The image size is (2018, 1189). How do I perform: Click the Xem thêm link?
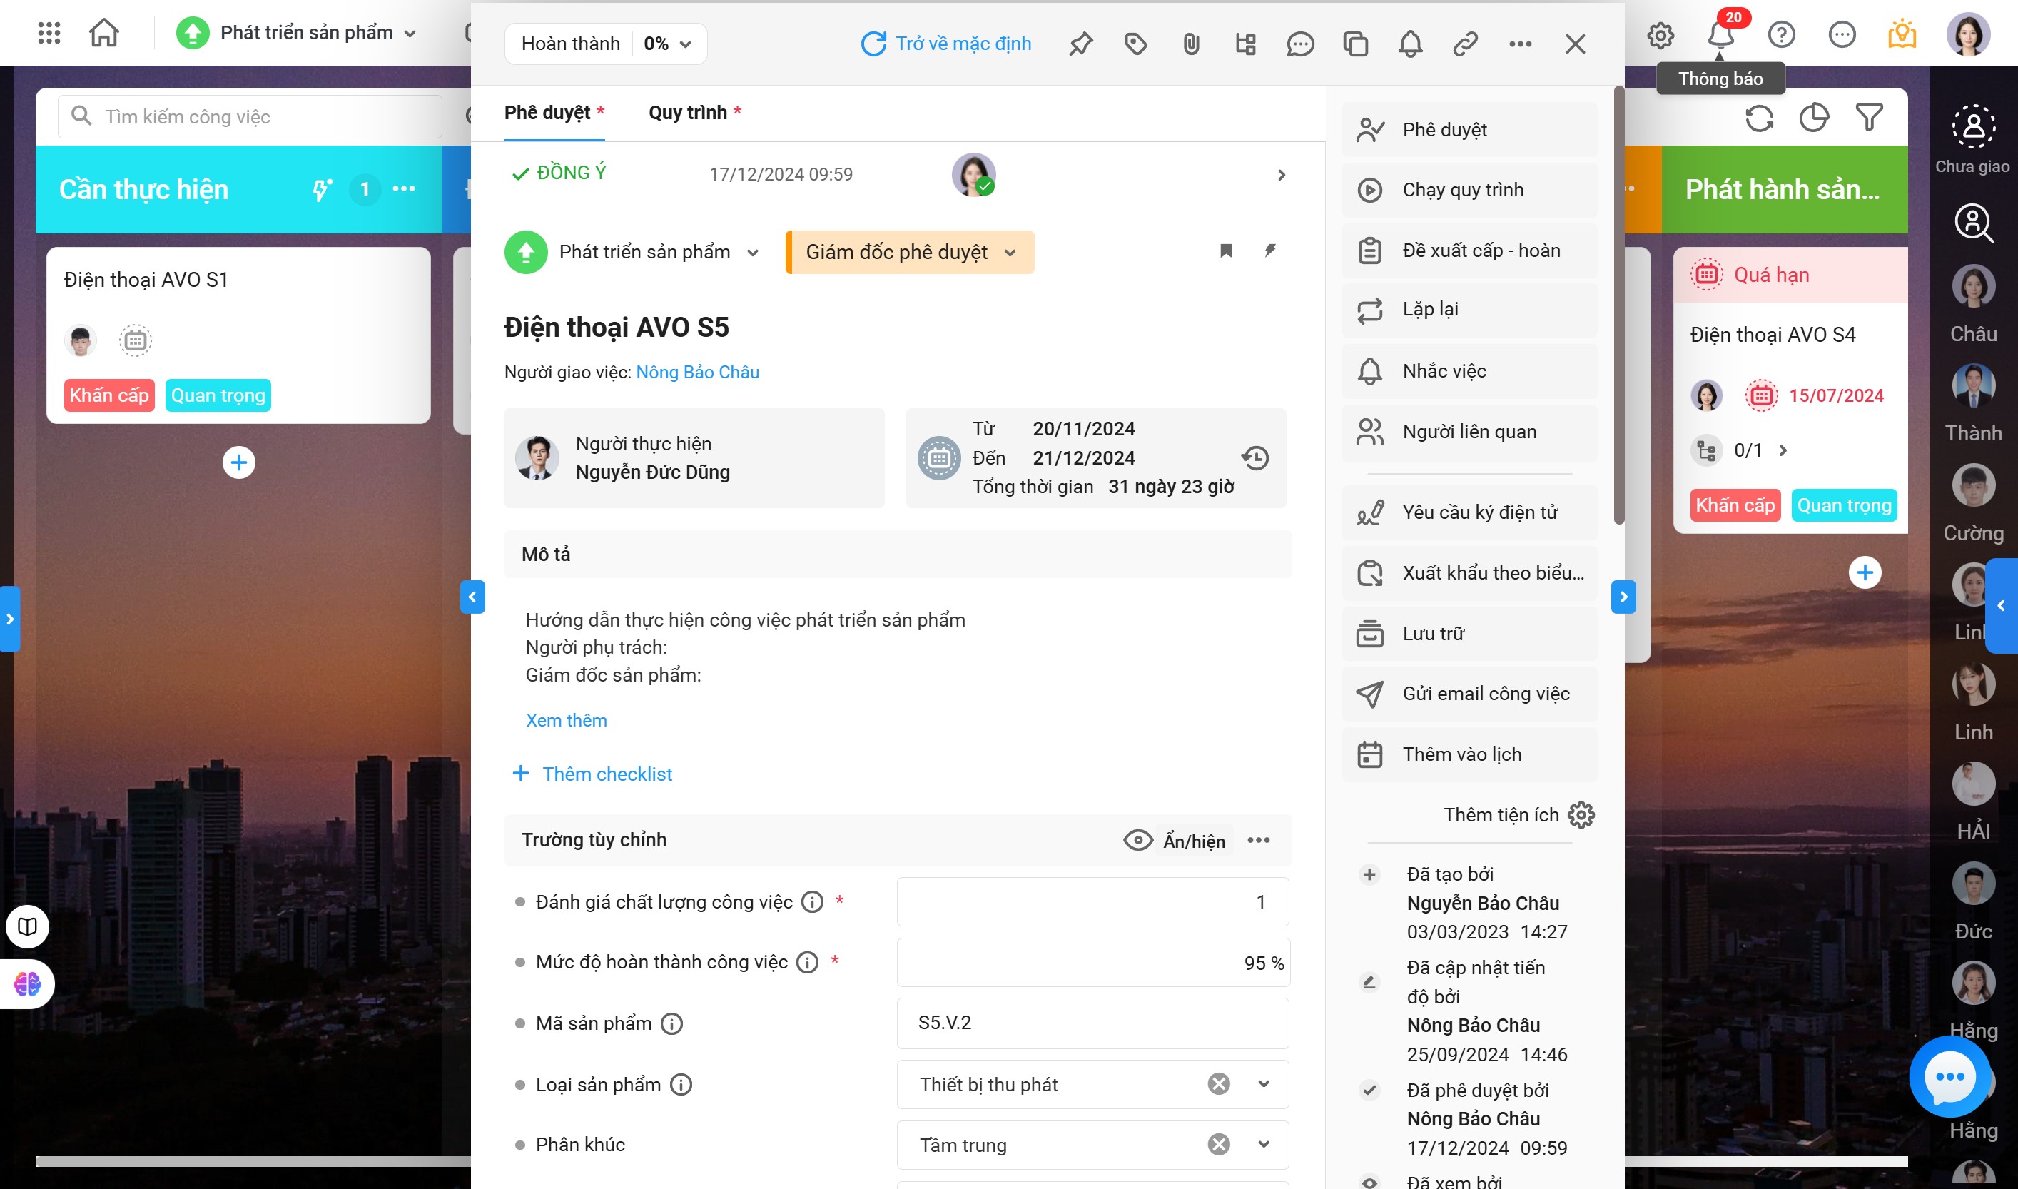pyautogui.click(x=567, y=720)
